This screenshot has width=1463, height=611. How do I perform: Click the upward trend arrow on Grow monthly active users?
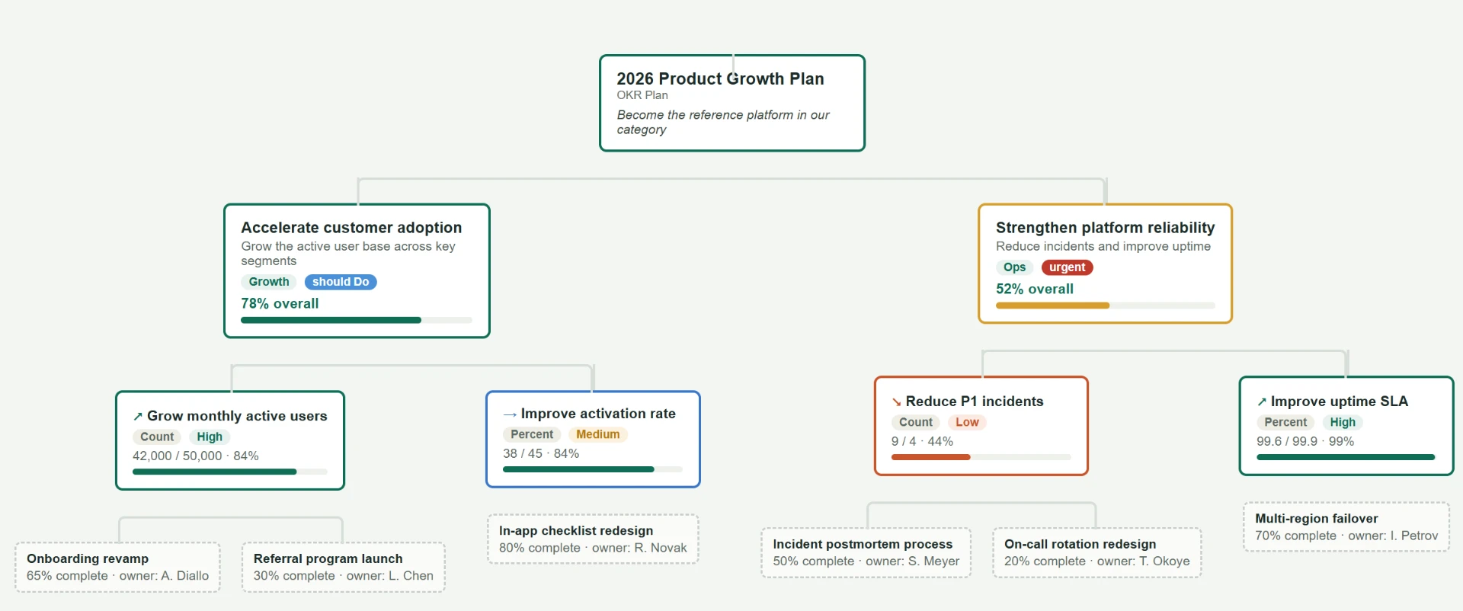click(x=138, y=417)
